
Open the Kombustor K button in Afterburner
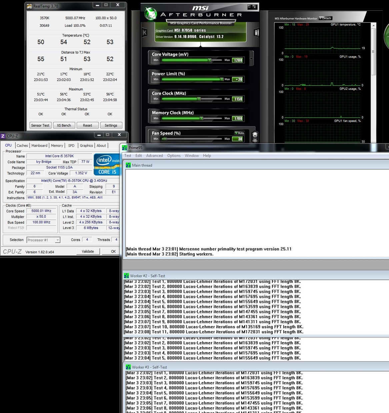tap(145, 32)
